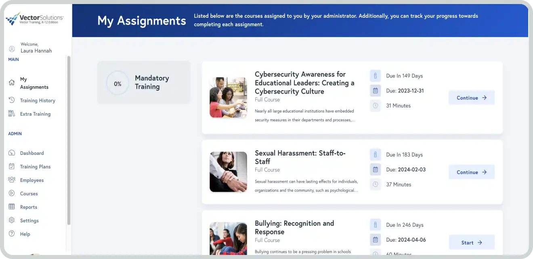Open the Sexual Harassment course title
This screenshot has width=533, height=259.
click(x=300, y=157)
